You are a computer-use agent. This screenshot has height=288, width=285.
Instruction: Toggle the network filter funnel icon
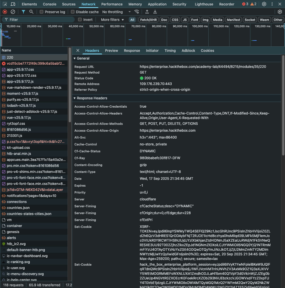coord(23,12)
